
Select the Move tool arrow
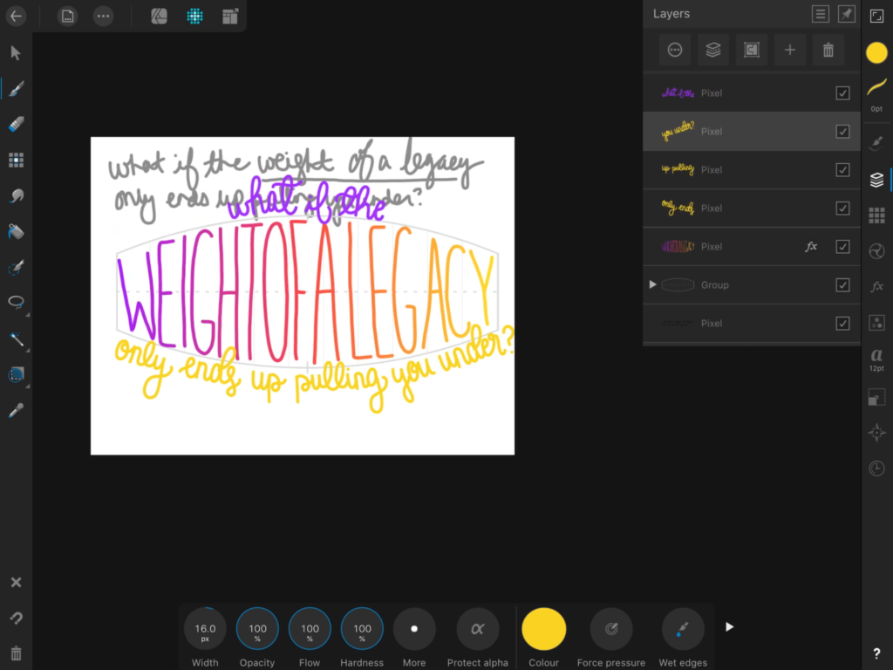click(x=16, y=53)
